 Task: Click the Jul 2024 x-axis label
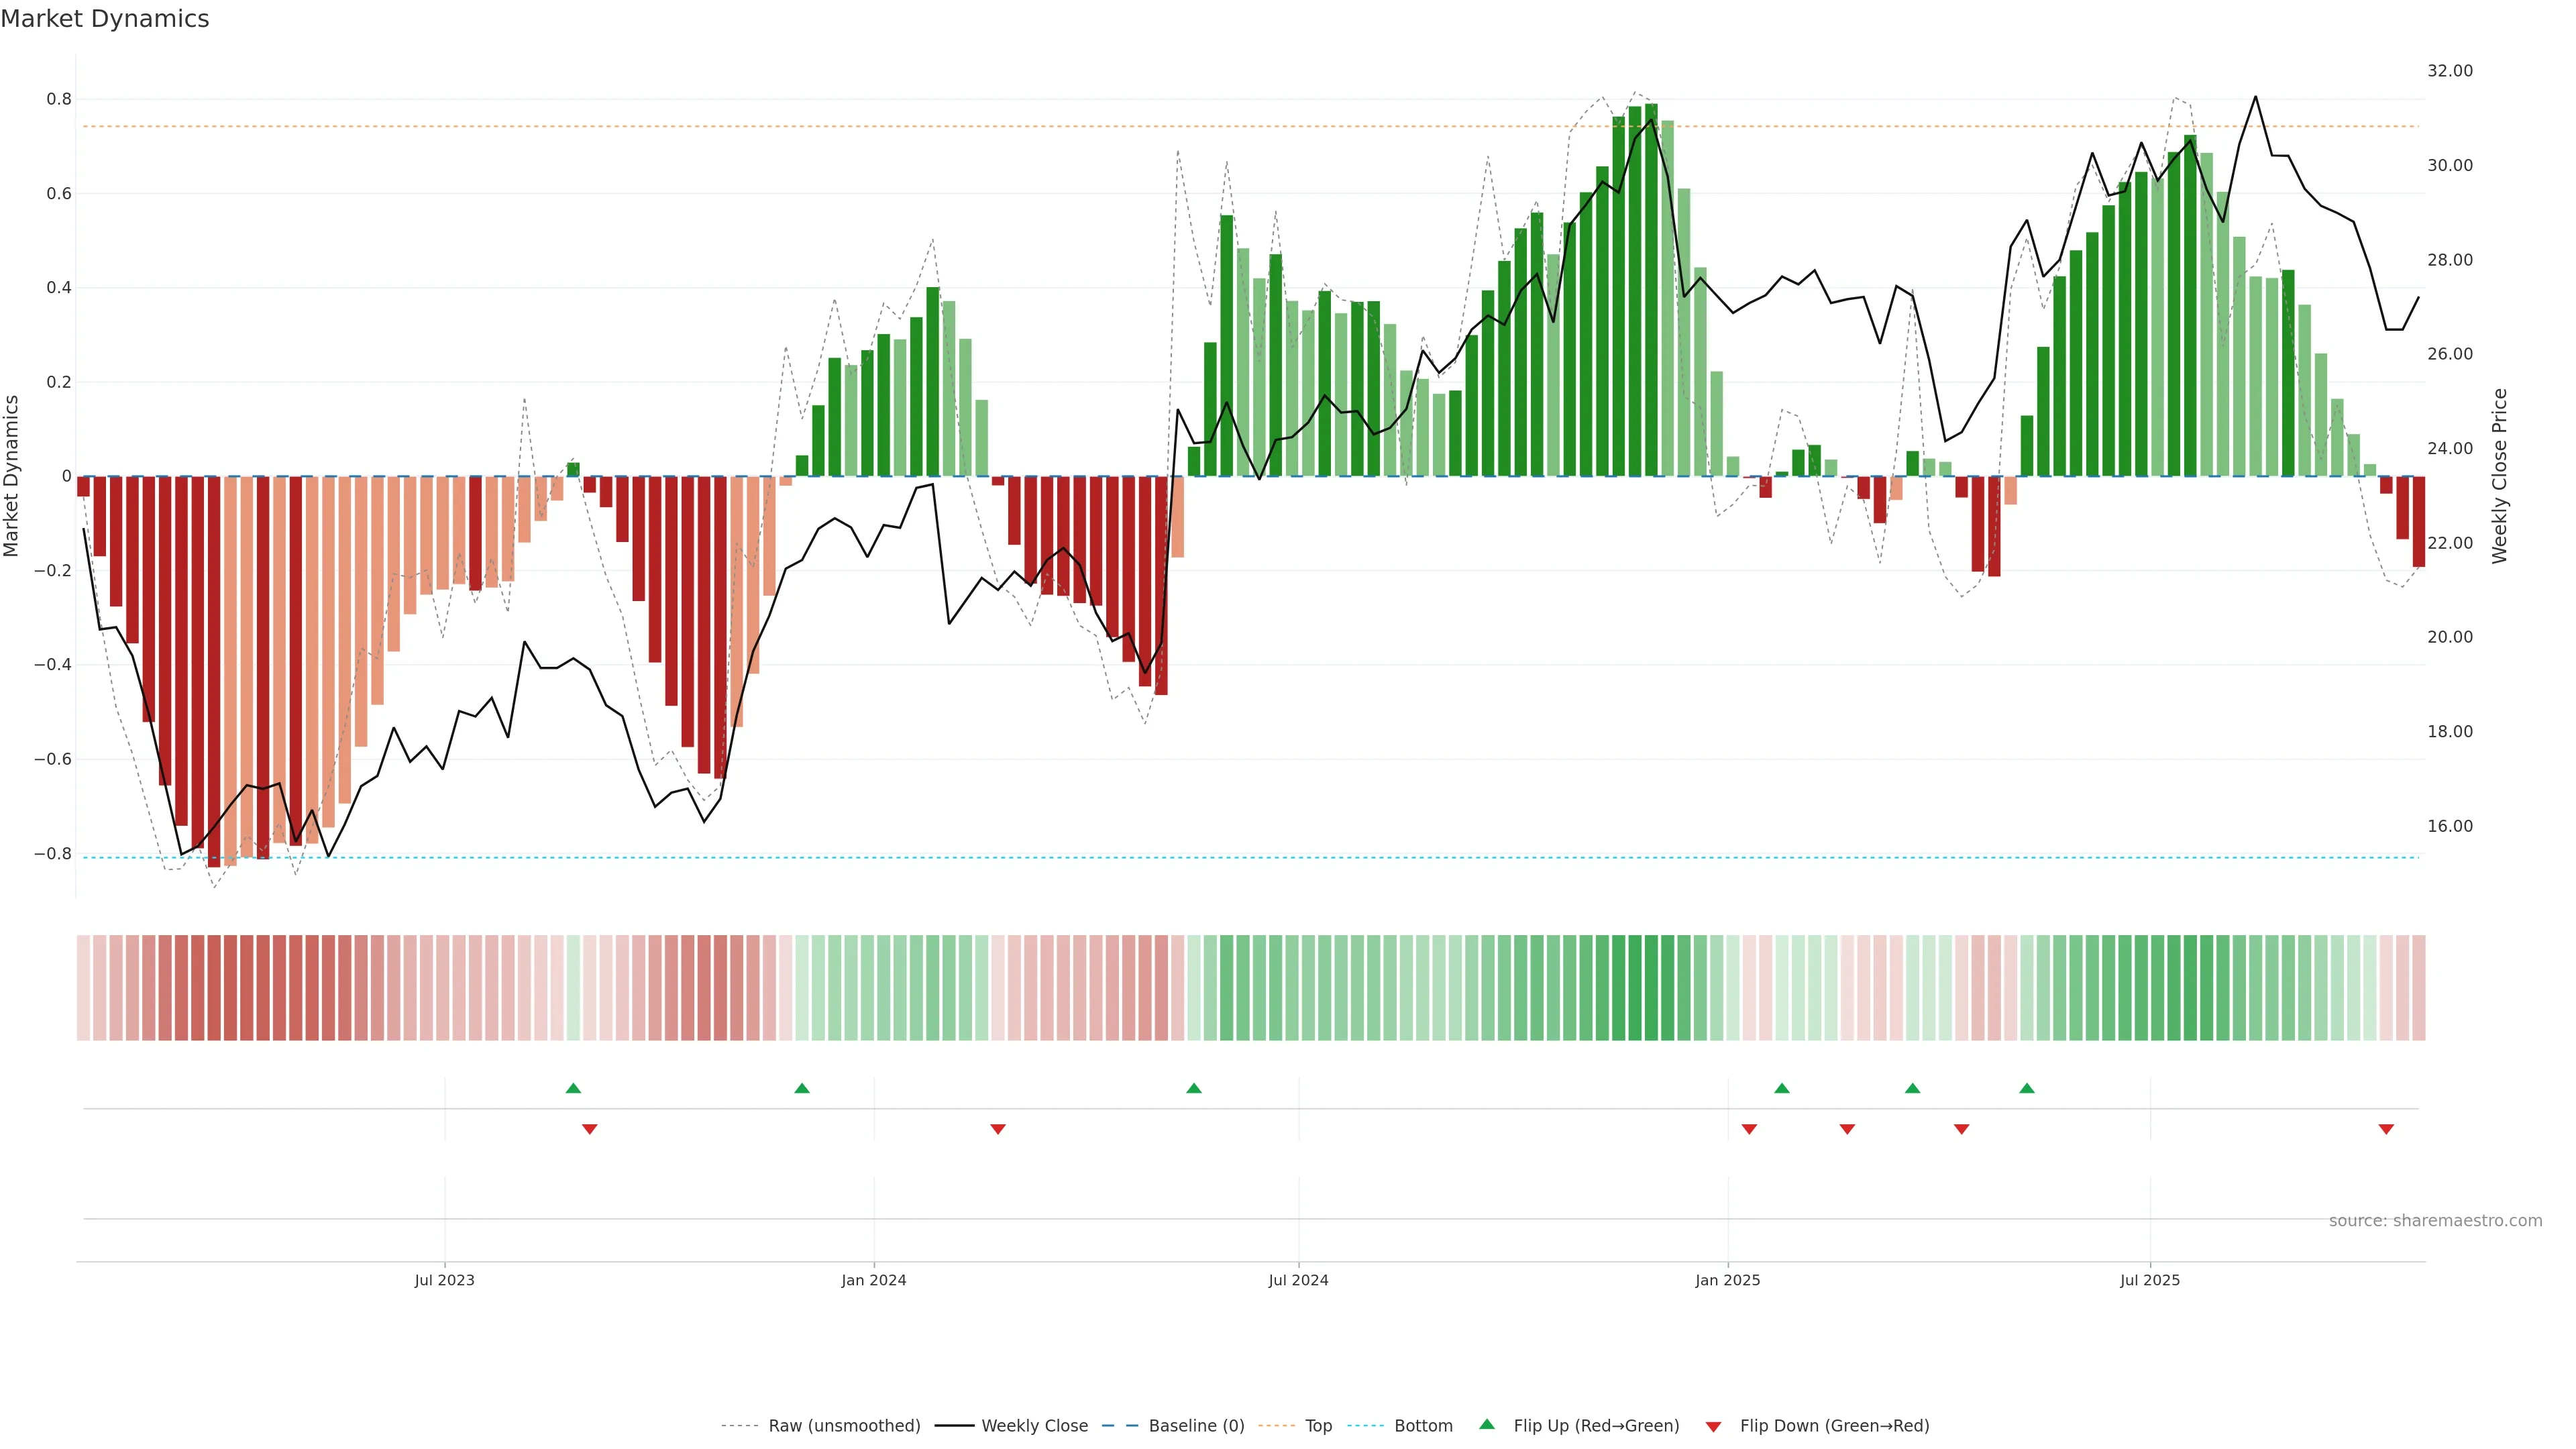pos(1298,1280)
